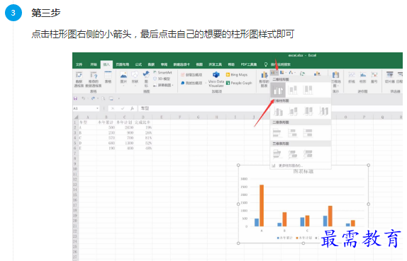Click the PivotChart ribbon icon

click(x=317, y=74)
